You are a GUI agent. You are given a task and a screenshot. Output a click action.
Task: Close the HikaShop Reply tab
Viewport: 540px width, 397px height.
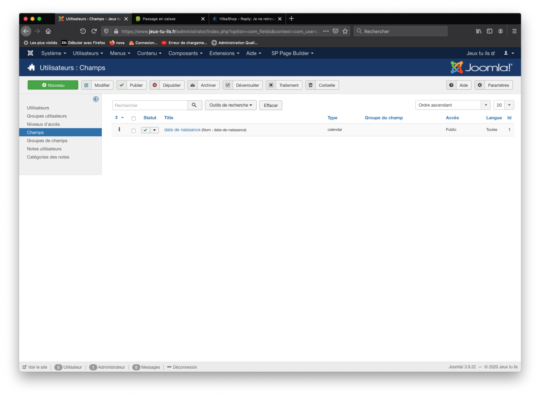[280, 19]
